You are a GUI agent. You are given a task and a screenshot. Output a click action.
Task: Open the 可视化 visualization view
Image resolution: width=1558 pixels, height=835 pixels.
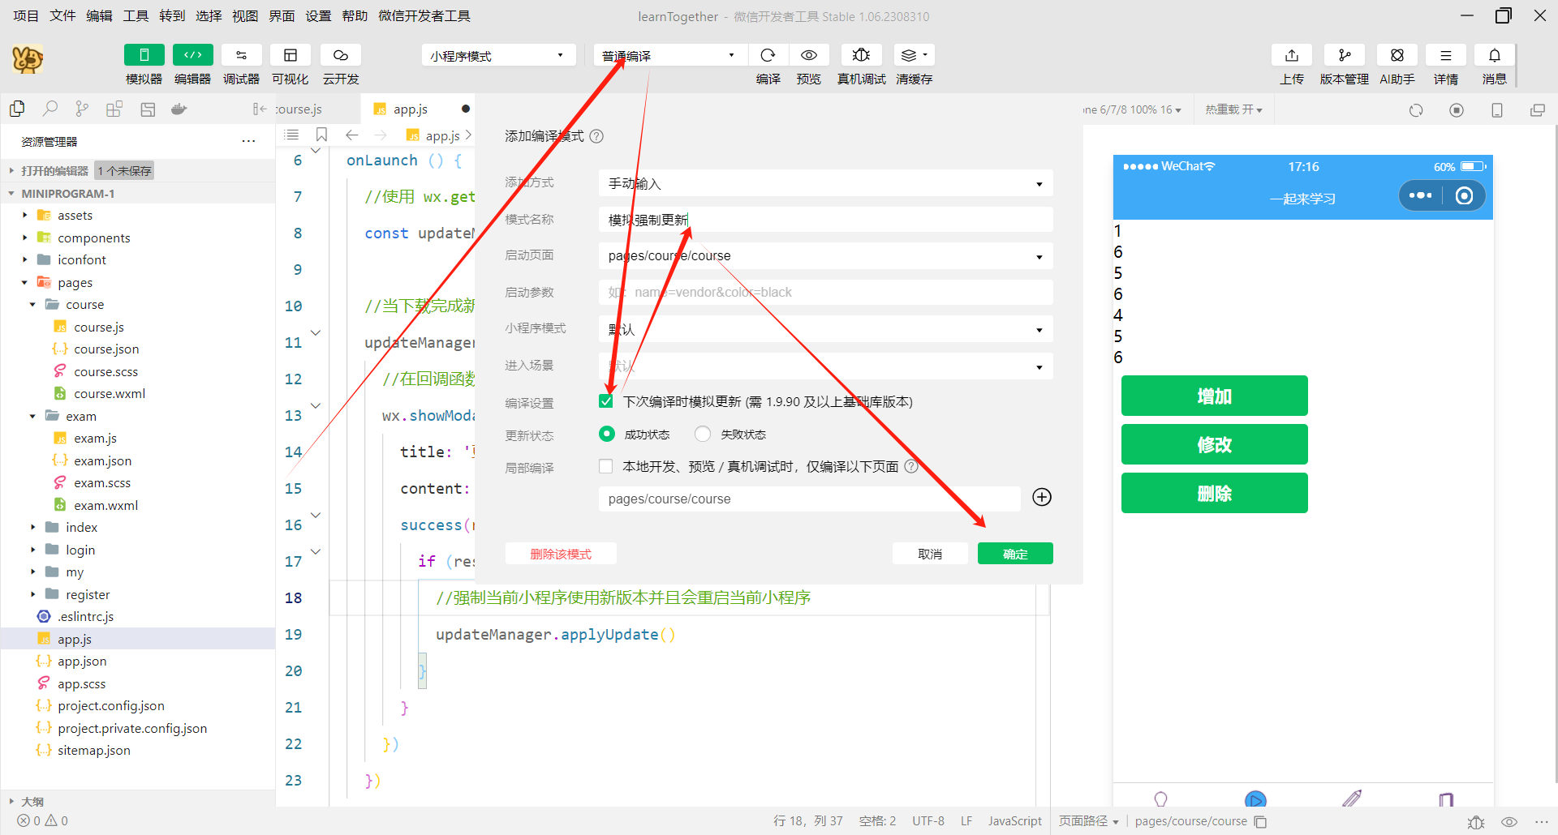(291, 55)
